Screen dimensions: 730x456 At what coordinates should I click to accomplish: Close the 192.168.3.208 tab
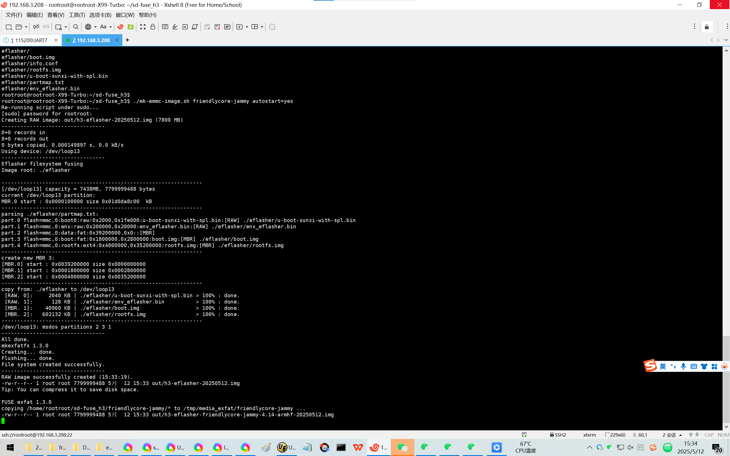[117, 40]
